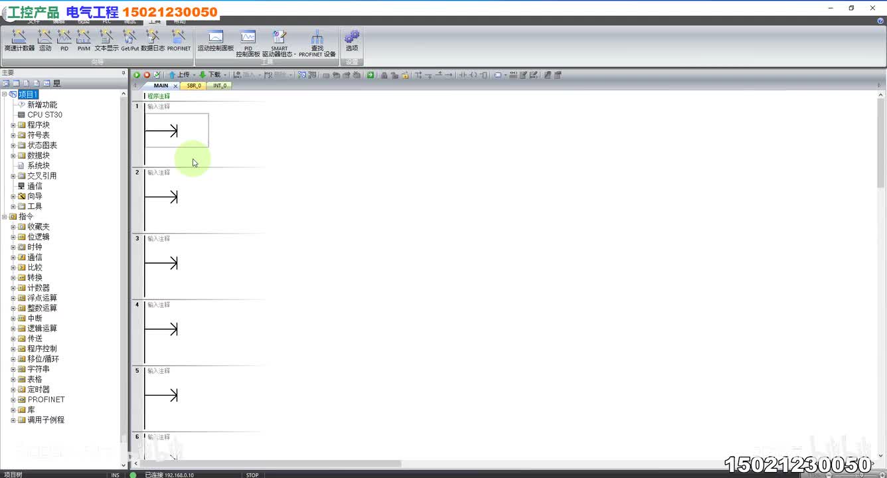887x478 pixels.
Task: Select 计数器 instruction folder
Action: [39, 288]
